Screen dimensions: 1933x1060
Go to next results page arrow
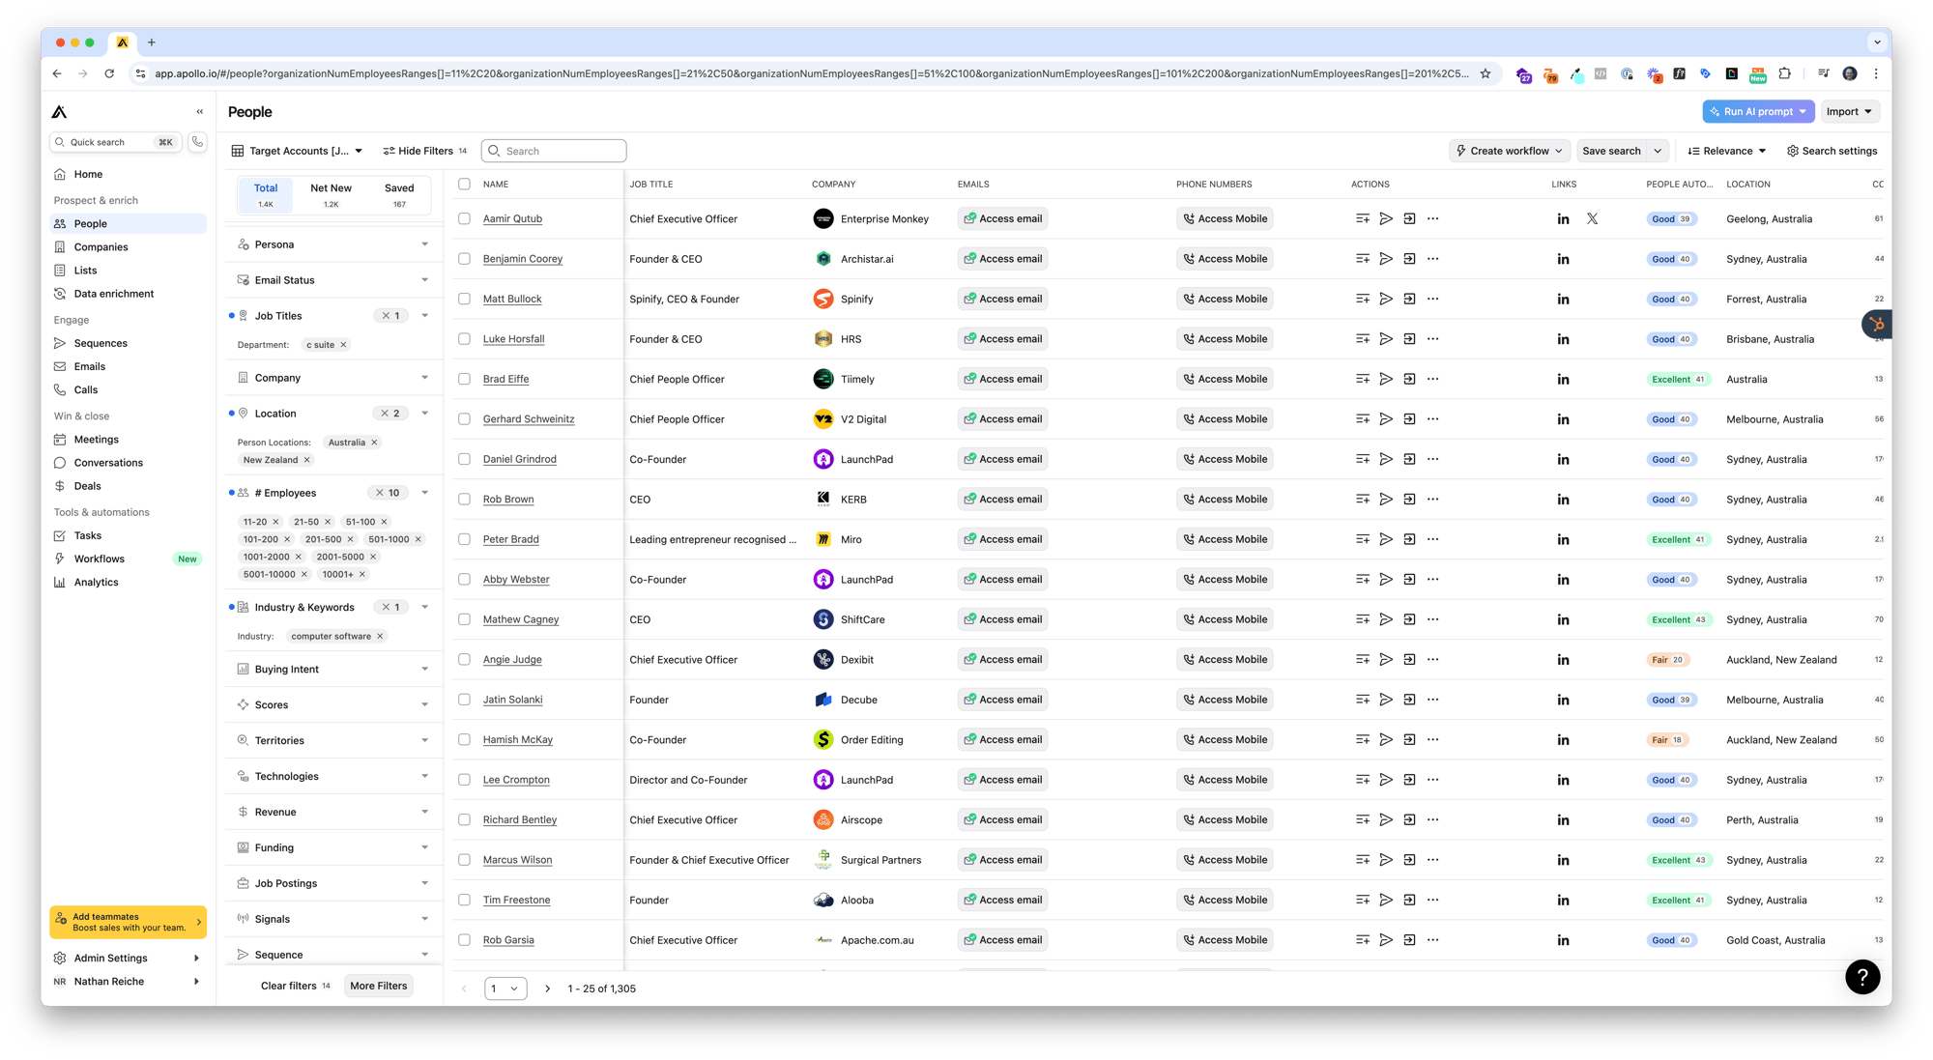click(x=547, y=988)
